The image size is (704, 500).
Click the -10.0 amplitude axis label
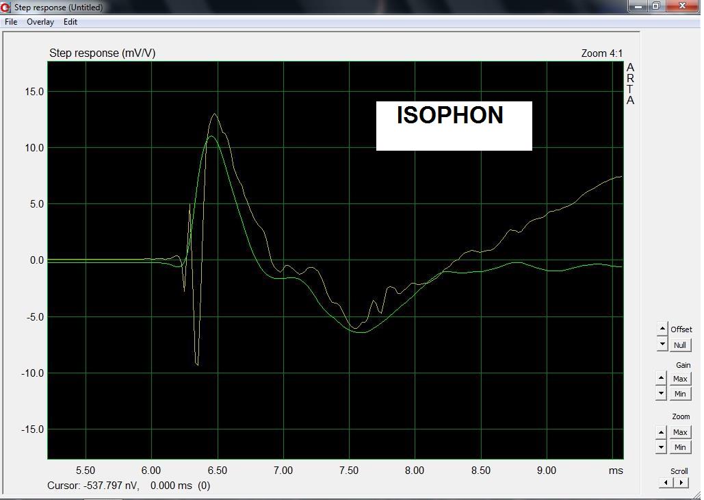pyautogui.click(x=32, y=373)
